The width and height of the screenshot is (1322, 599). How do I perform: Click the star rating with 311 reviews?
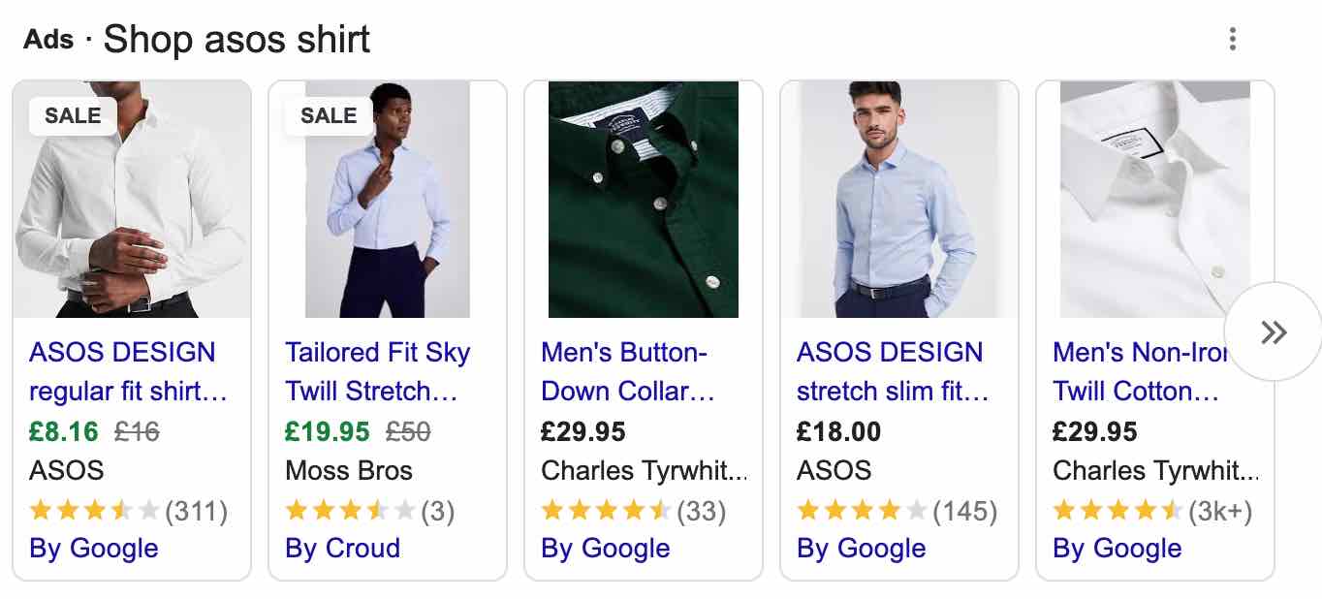pyautogui.click(x=94, y=510)
